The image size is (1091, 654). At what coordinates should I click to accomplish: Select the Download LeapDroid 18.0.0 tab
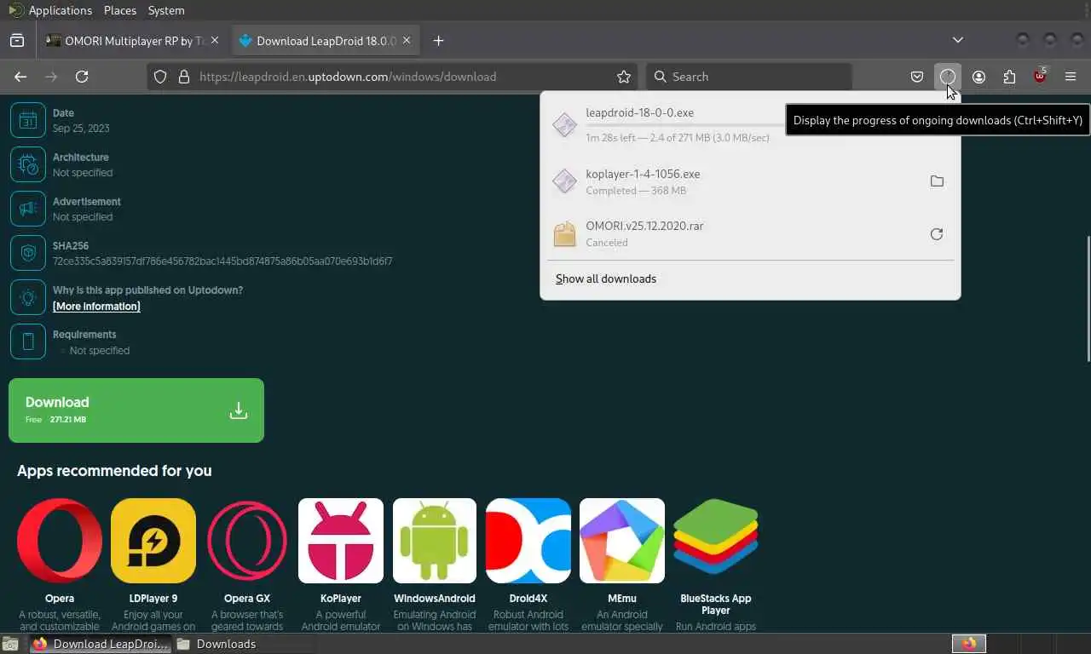(325, 40)
